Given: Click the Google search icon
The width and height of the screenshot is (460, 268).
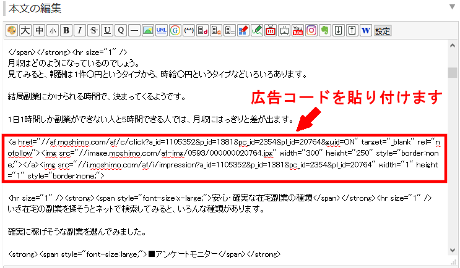Looking at the screenshot, I should coord(175,30).
